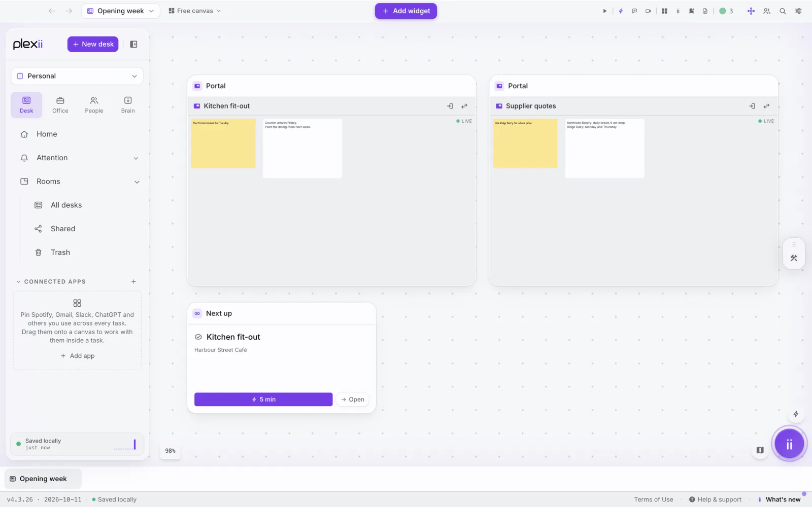Open the chat comment icon
Image resolution: width=812 pixels, height=507 pixels.
(634, 11)
